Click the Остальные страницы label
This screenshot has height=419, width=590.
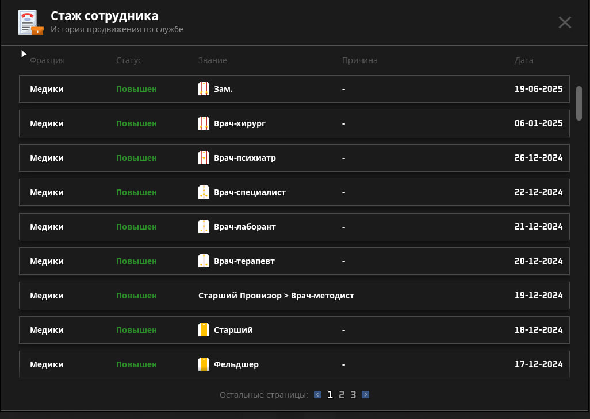pyautogui.click(x=264, y=395)
